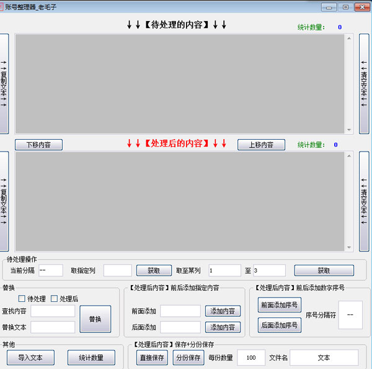Focus the 查找内容 input field

[x=53, y=311]
